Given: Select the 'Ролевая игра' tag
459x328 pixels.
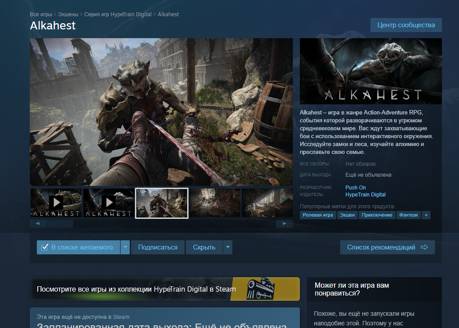Looking at the screenshot, I should tap(318, 215).
